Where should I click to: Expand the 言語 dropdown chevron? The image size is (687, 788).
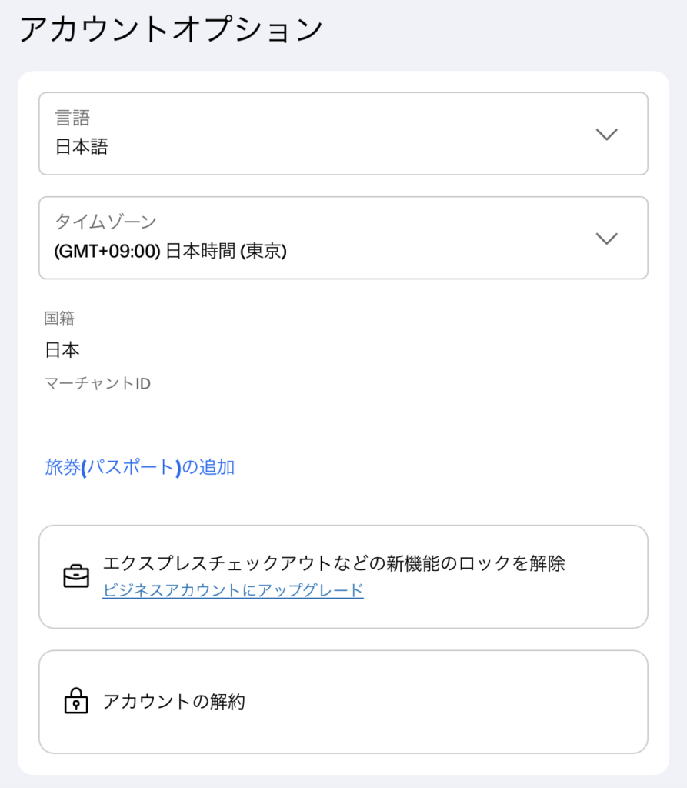tap(607, 134)
